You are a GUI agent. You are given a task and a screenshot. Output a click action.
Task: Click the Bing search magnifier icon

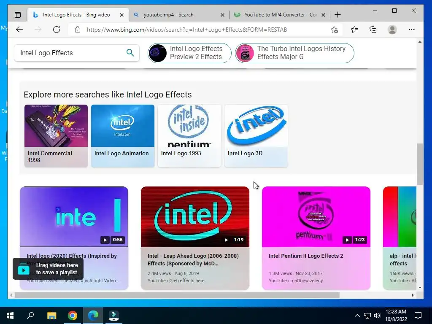pos(130,53)
